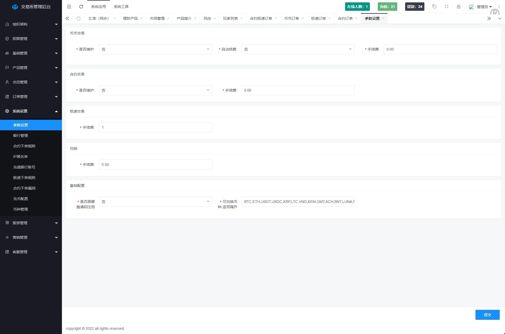点击标签栏左侧主页图标
The image size is (505, 334).
pyautogui.click(x=78, y=18)
